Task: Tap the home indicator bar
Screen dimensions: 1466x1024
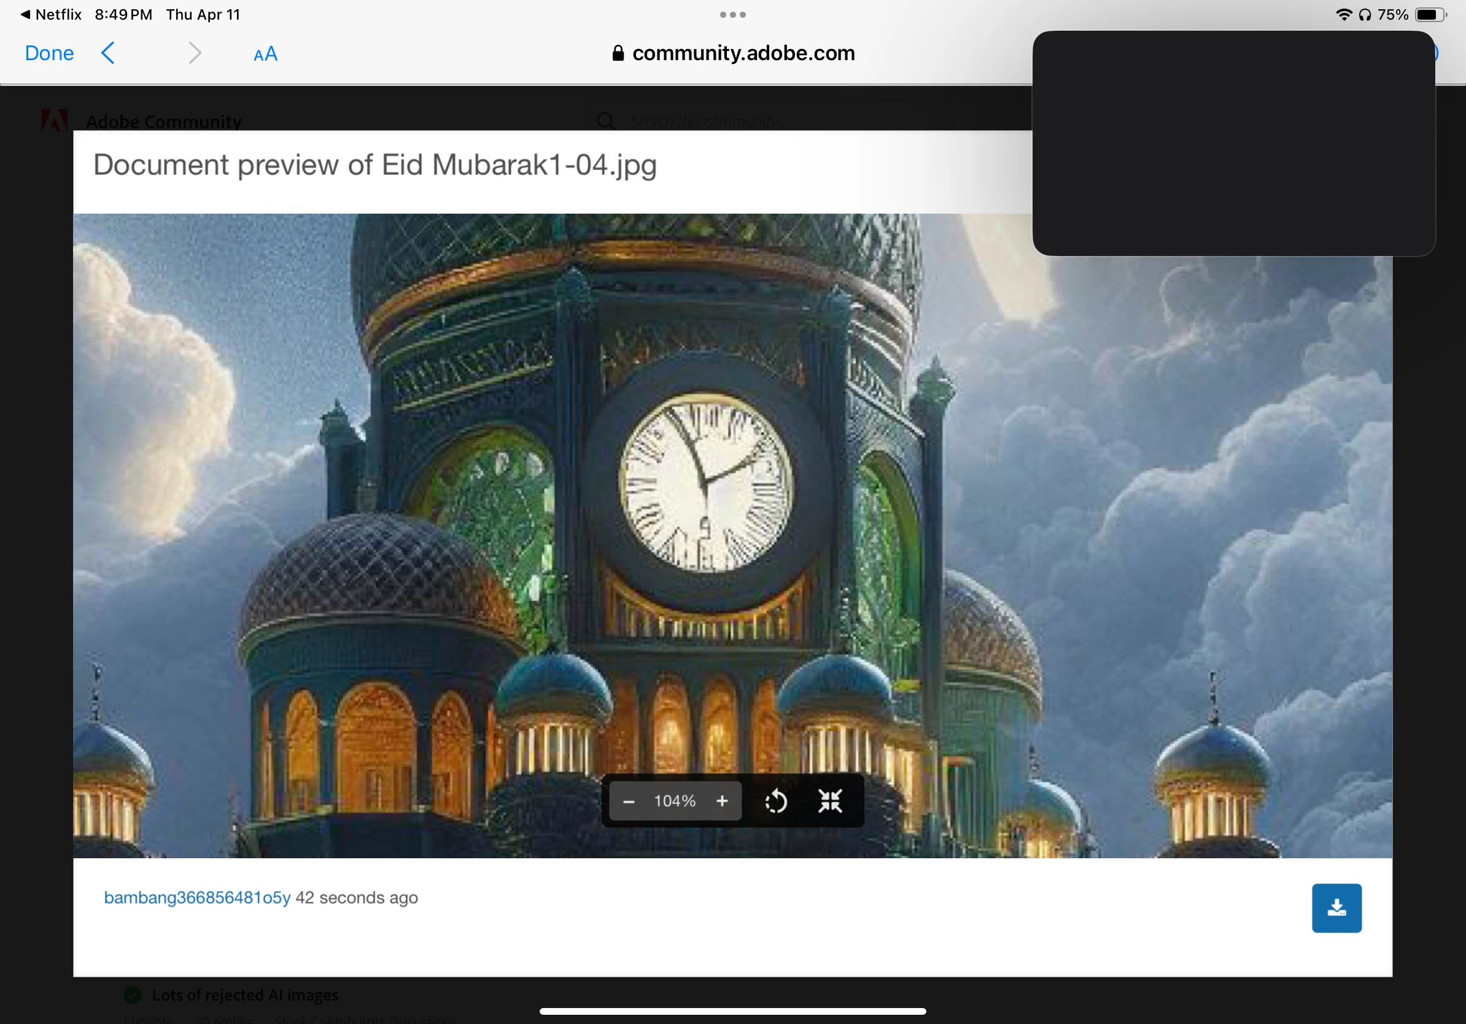Action: [732, 1011]
